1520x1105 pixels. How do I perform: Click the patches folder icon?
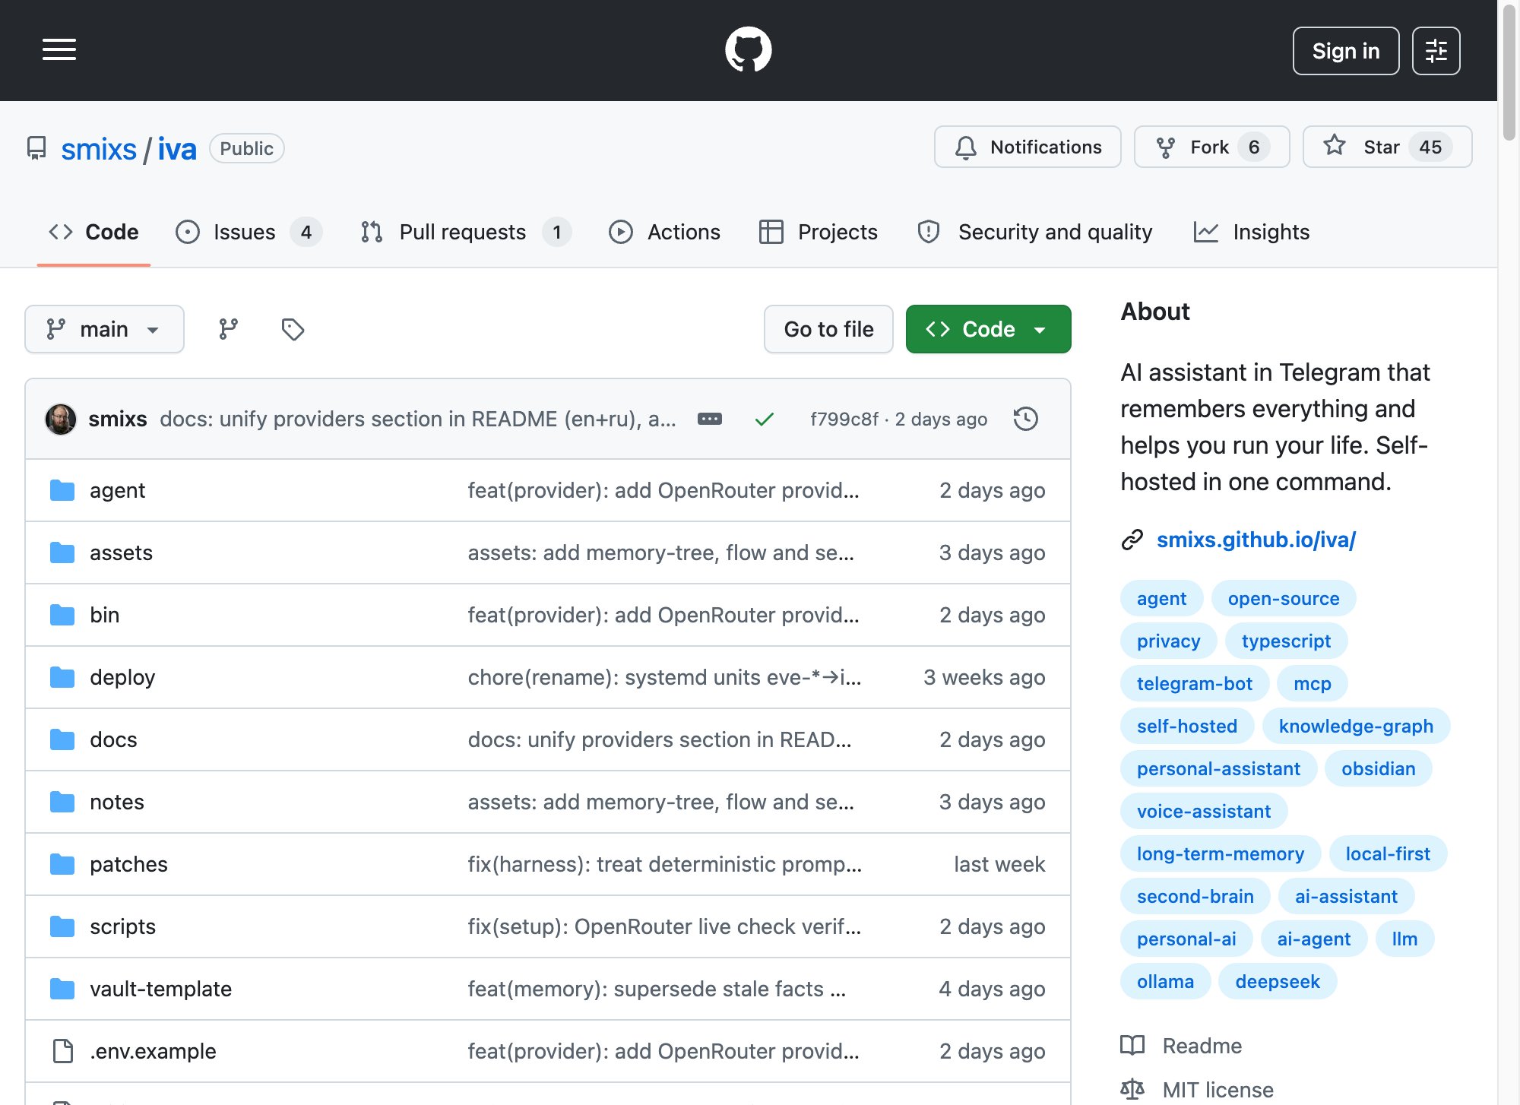pyautogui.click(x=62, y=864)
